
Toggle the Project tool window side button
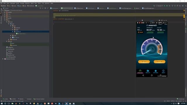tap(1, 11)
